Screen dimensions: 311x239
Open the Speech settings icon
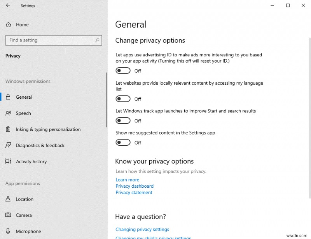click(23, 113)
